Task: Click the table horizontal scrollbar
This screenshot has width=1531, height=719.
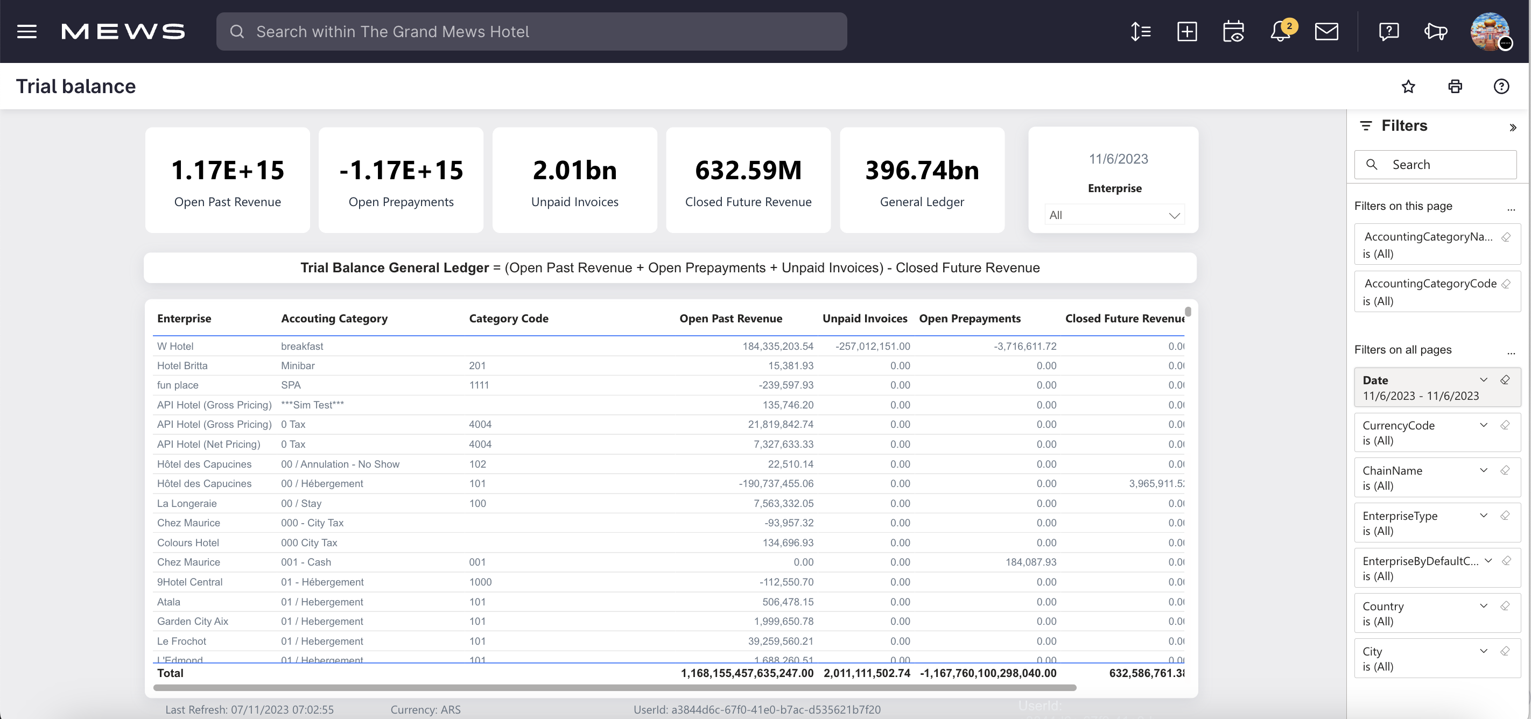Action: click(x=615, y=687)
